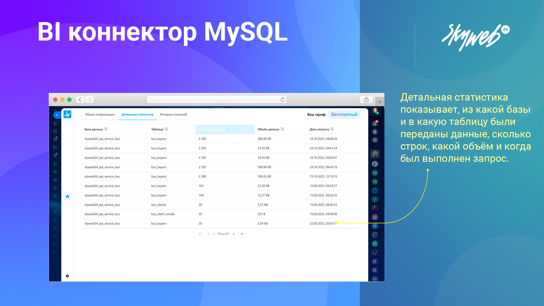This screenshot has height=306, width=544.
Task: Open the mail envelope sidebar icon
Action: coord(55,147)
